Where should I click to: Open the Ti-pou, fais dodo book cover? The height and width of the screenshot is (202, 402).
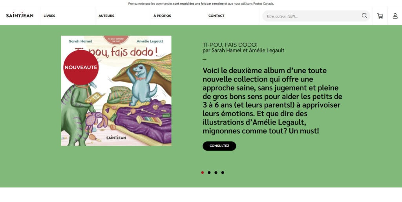pyautogui.click(x=116, y=91)
